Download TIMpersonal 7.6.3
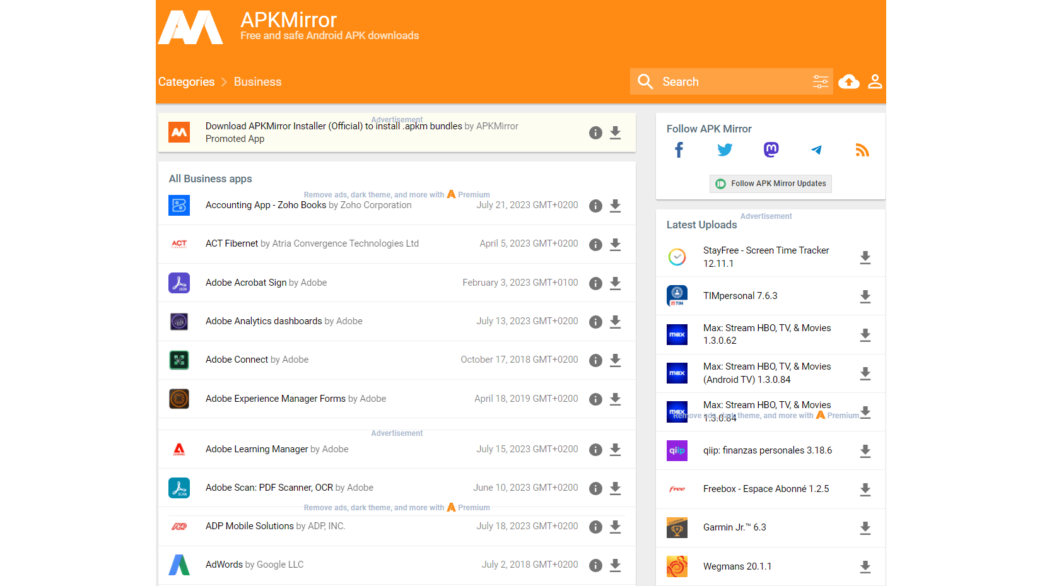 coord(865,296)
